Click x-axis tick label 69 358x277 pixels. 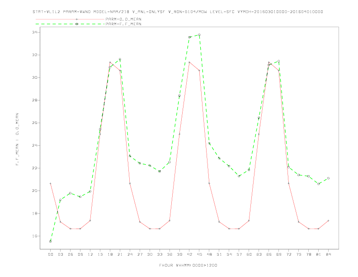pyautogui.click(x=279, y=254)
